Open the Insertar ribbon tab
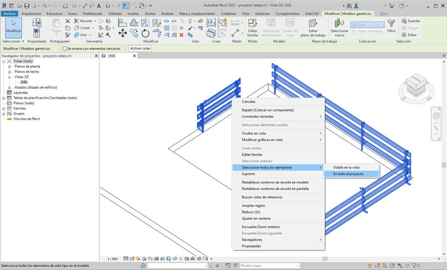Screen dimensions: 447x270 click(133, 14)
